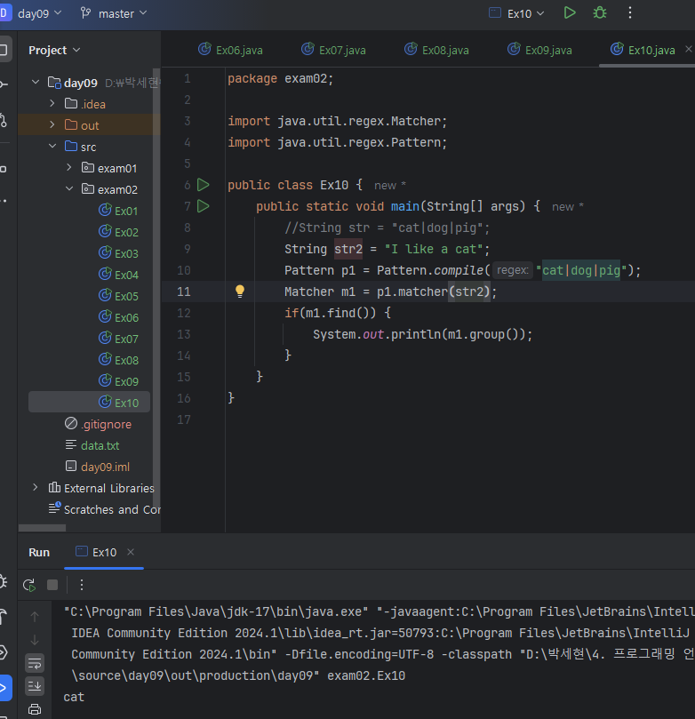
Task: Expand the exam01 package in the tree
Action: coord(69,168)
